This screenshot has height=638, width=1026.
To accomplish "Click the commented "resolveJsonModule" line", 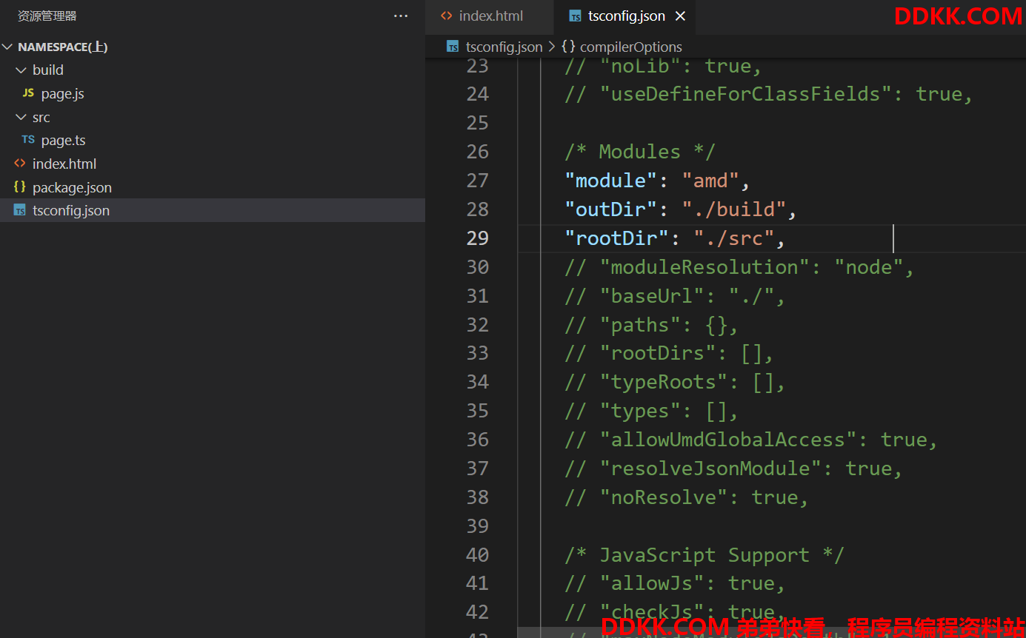I will [x=733, y=469].
